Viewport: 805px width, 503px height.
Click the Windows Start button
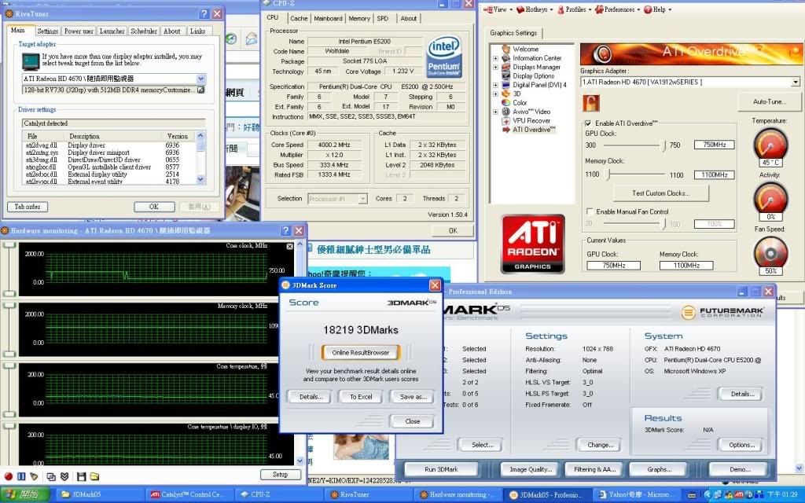pyautogui.click(x=24, y=495)
